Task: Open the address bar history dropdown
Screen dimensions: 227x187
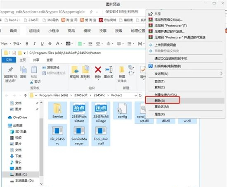Action: pos(136,95)
